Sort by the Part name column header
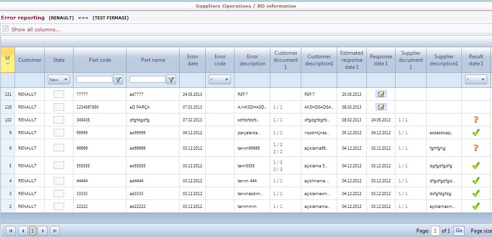 pos(153,60)
